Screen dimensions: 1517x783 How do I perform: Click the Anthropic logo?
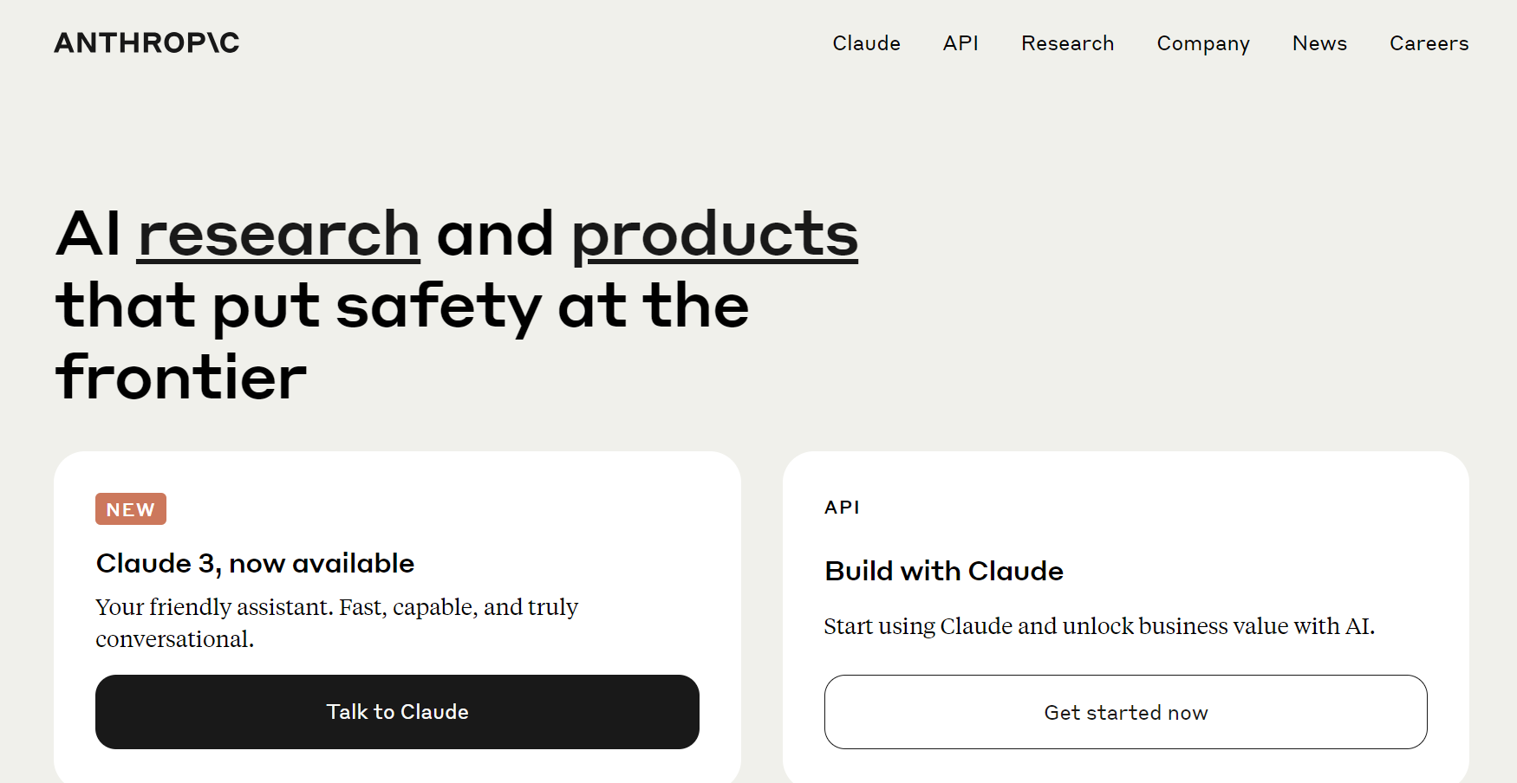pyautogui.click(x=146, y=42)
